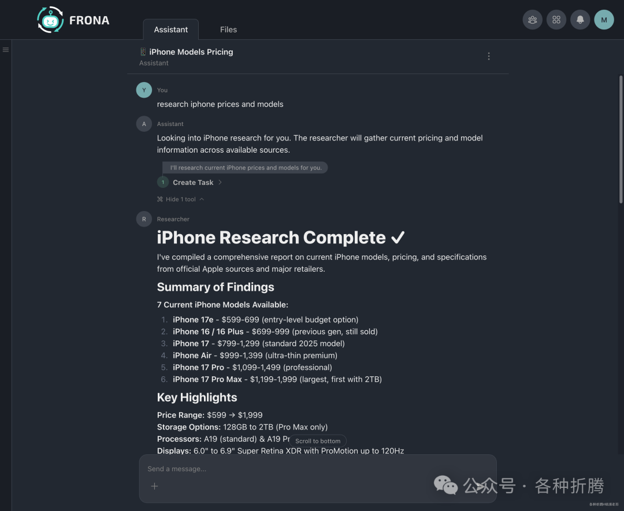Collapse the "Hide 1 tool" toggle
The height and width of the screenshot is (511, 624).
180,199
